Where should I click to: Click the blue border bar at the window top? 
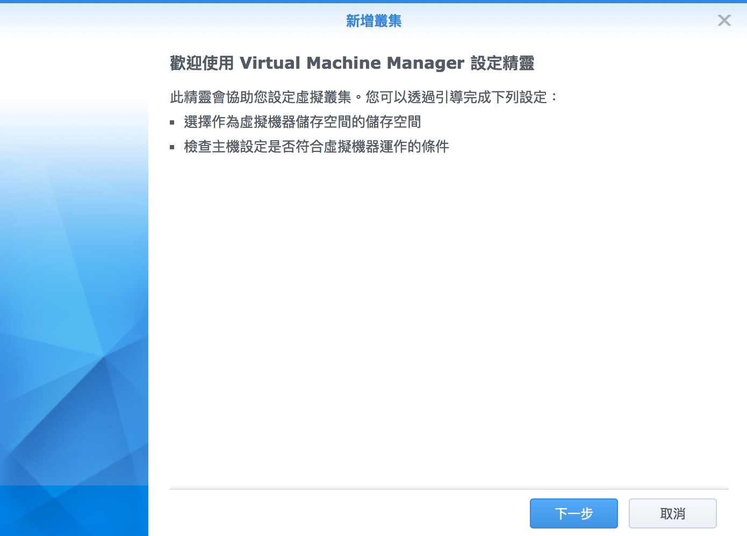click(x=373, y=2)
